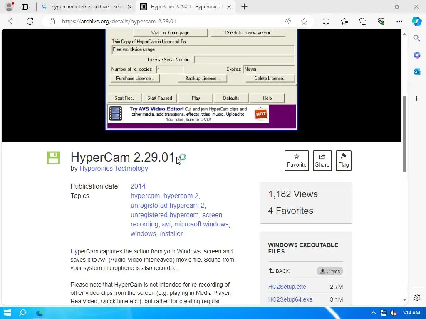Open the hypercam 2 topic link
The height and width of the screenshot is (319, 426).
coord(181,196)
